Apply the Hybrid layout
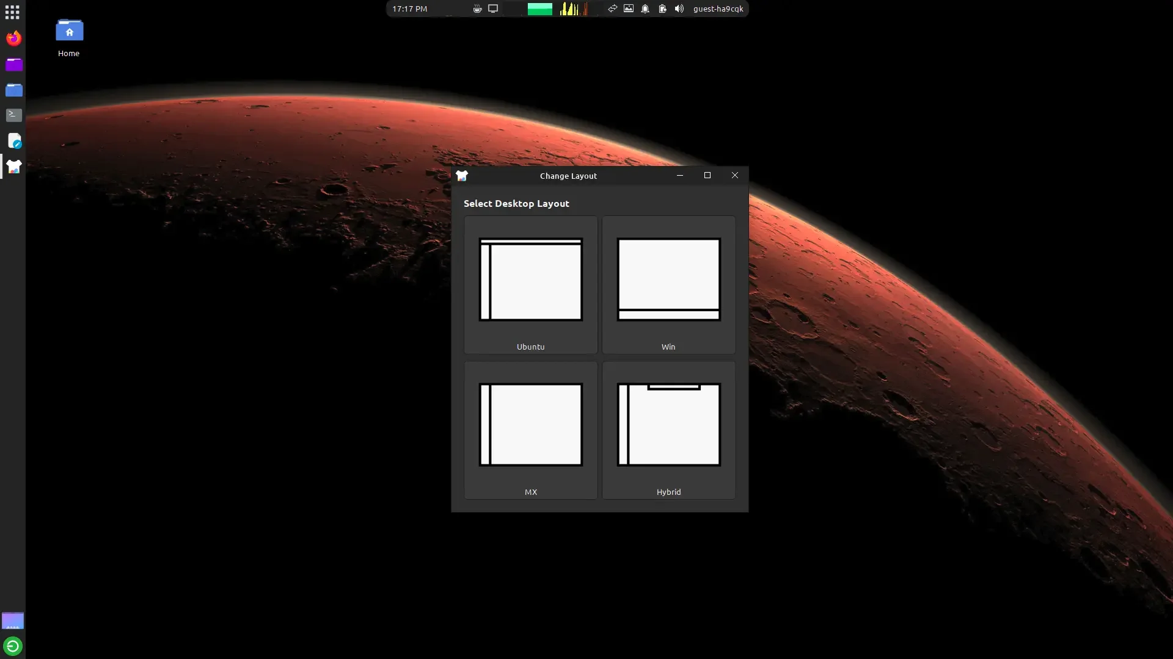The height and width of the screenshot is (659, 1173). 668,430
